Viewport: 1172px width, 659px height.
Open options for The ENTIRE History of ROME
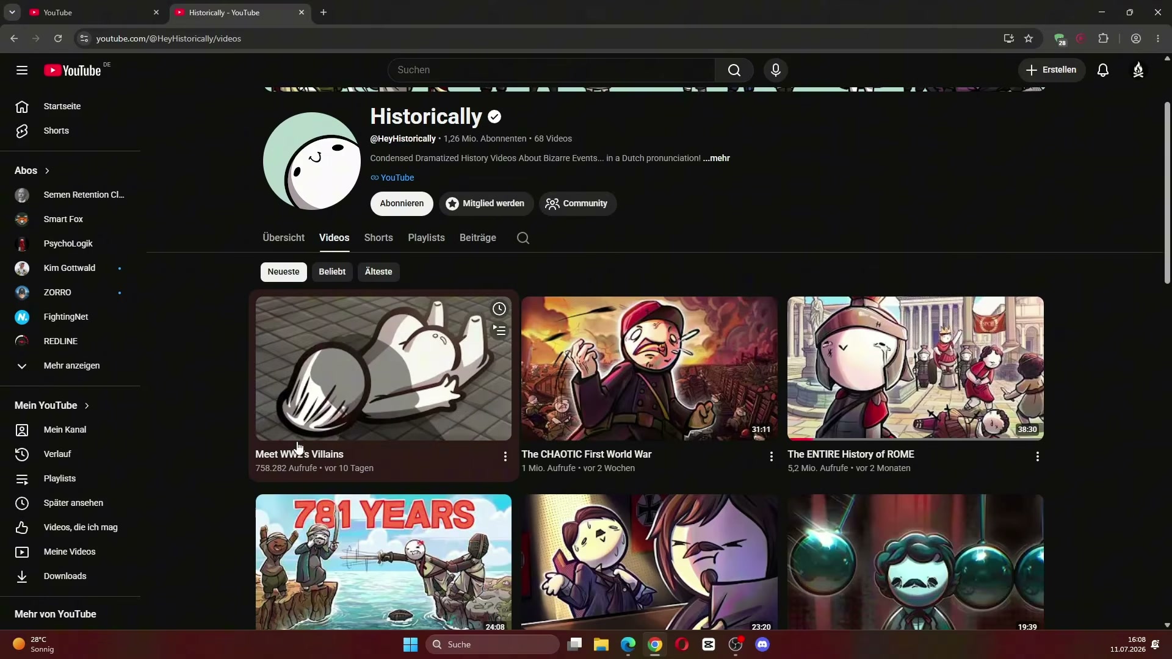pyautogui.click(x=1037, y=456)
